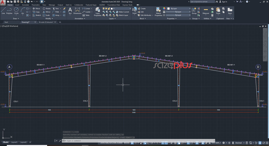Click Create block button
The image size is (269, 146).
pos(142,9)
